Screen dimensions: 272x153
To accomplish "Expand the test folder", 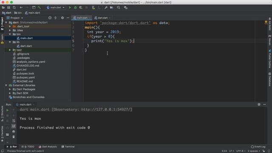I will pyautogui.click(x=10, y=50).
